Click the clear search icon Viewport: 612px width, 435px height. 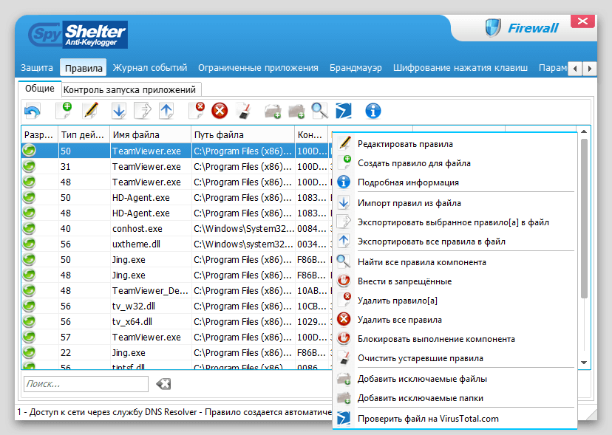tap(163, 384)
